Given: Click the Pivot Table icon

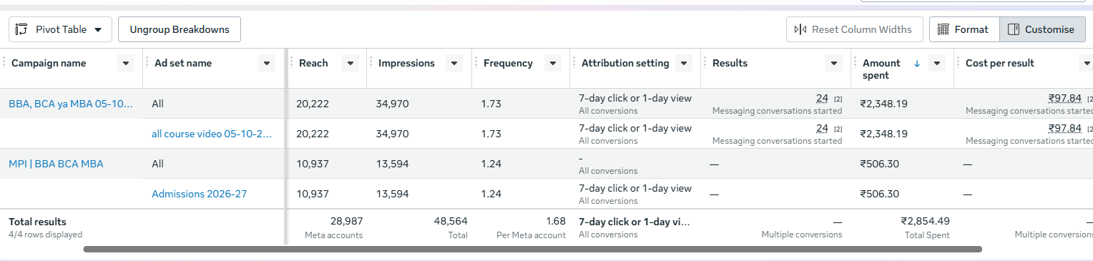Looking at the screenshot, I should tap(22, 29).
